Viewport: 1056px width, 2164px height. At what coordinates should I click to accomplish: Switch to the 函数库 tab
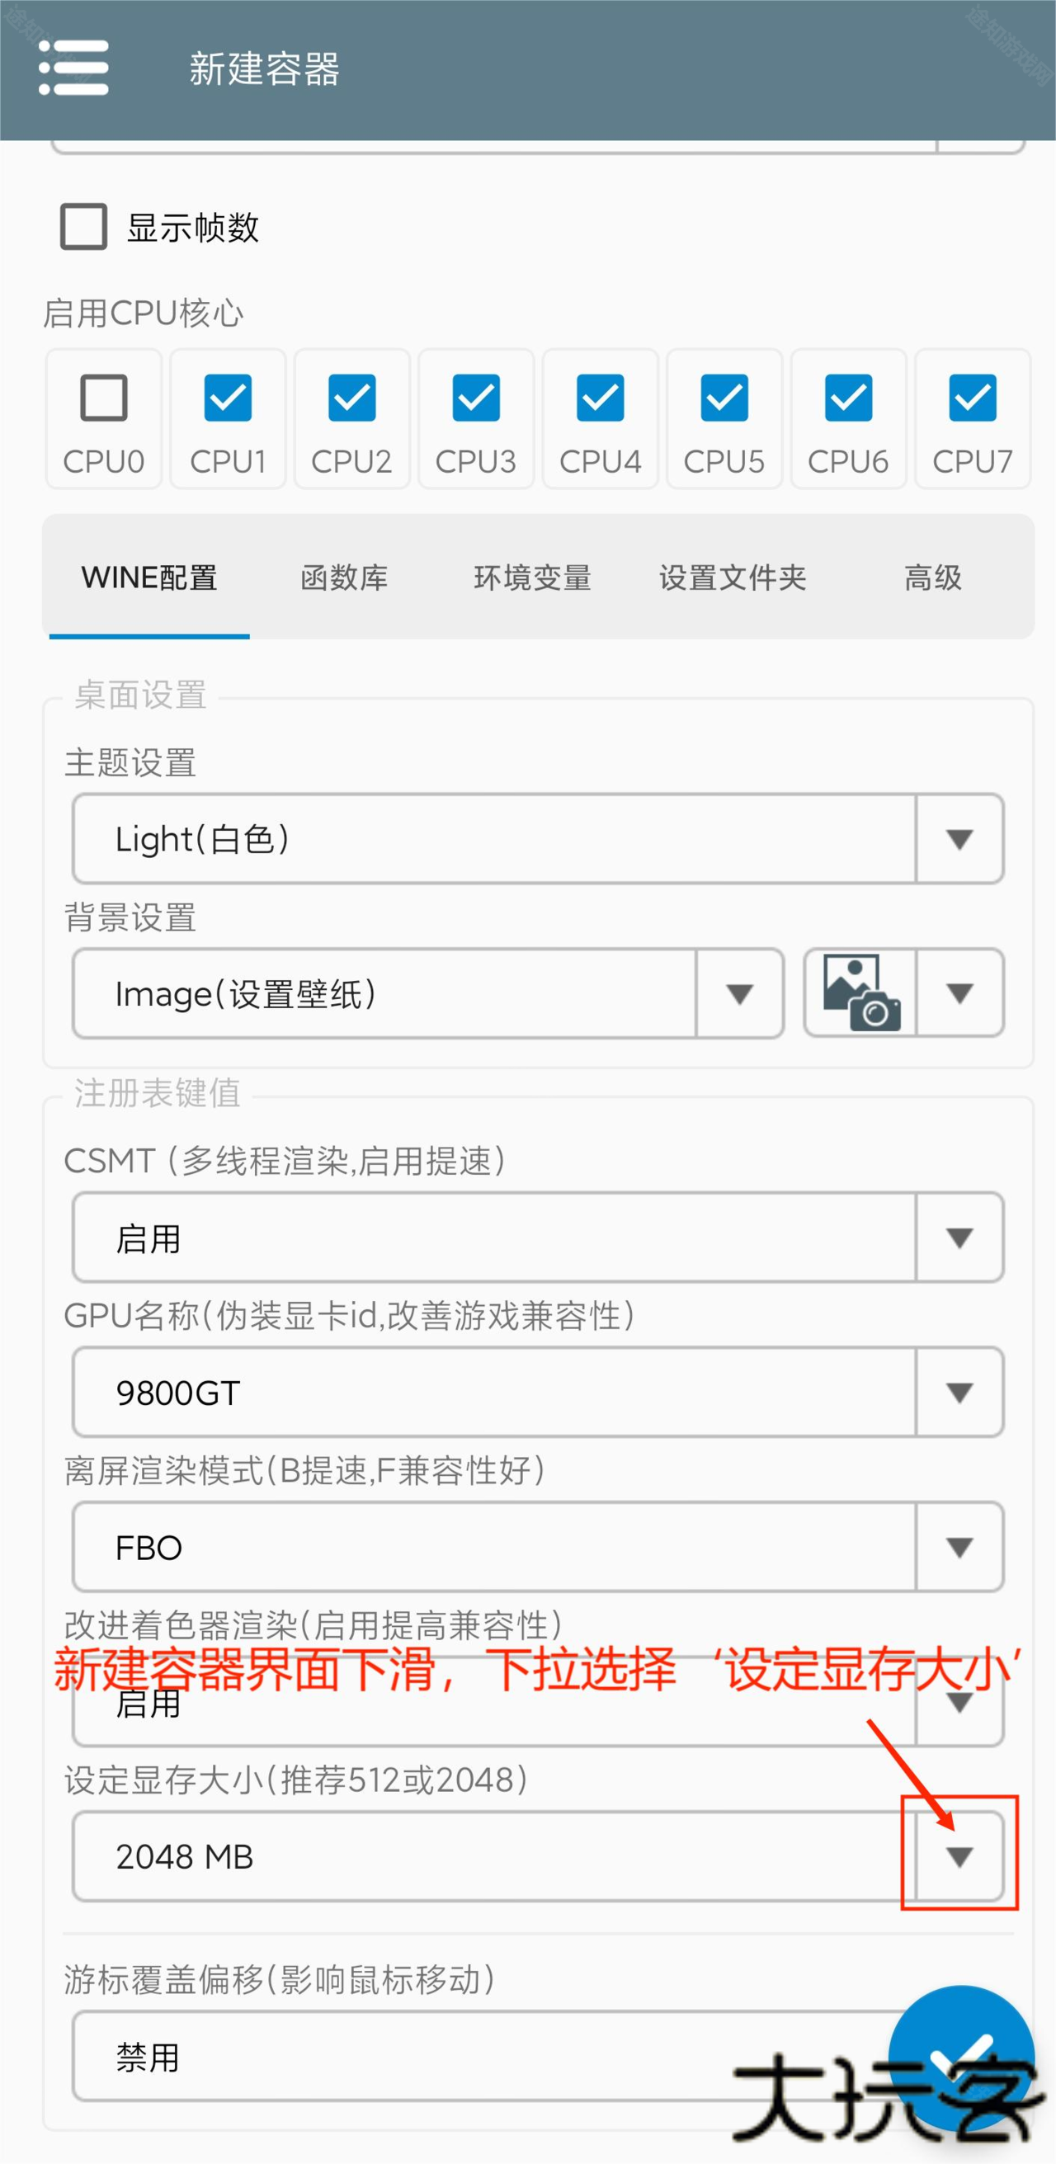(345, 578)
